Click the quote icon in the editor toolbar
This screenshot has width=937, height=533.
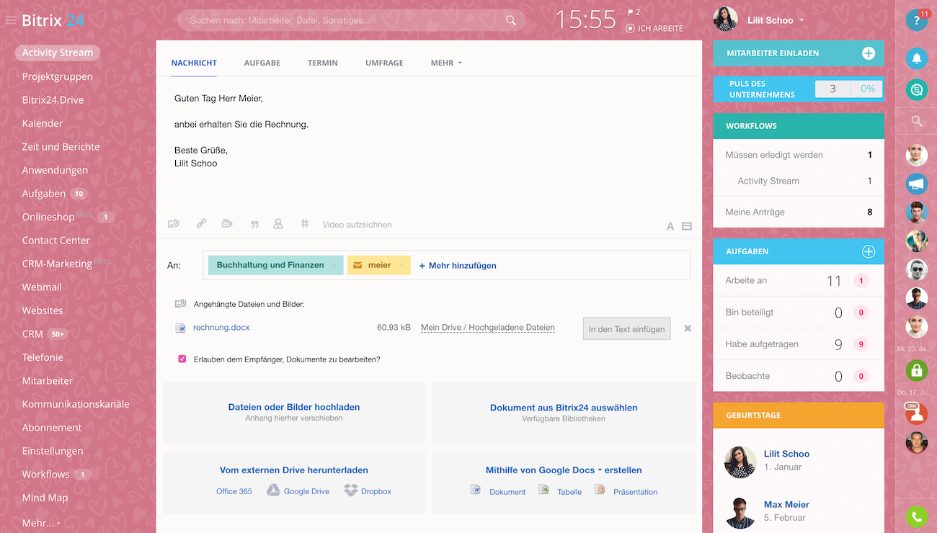click(254, 225)
